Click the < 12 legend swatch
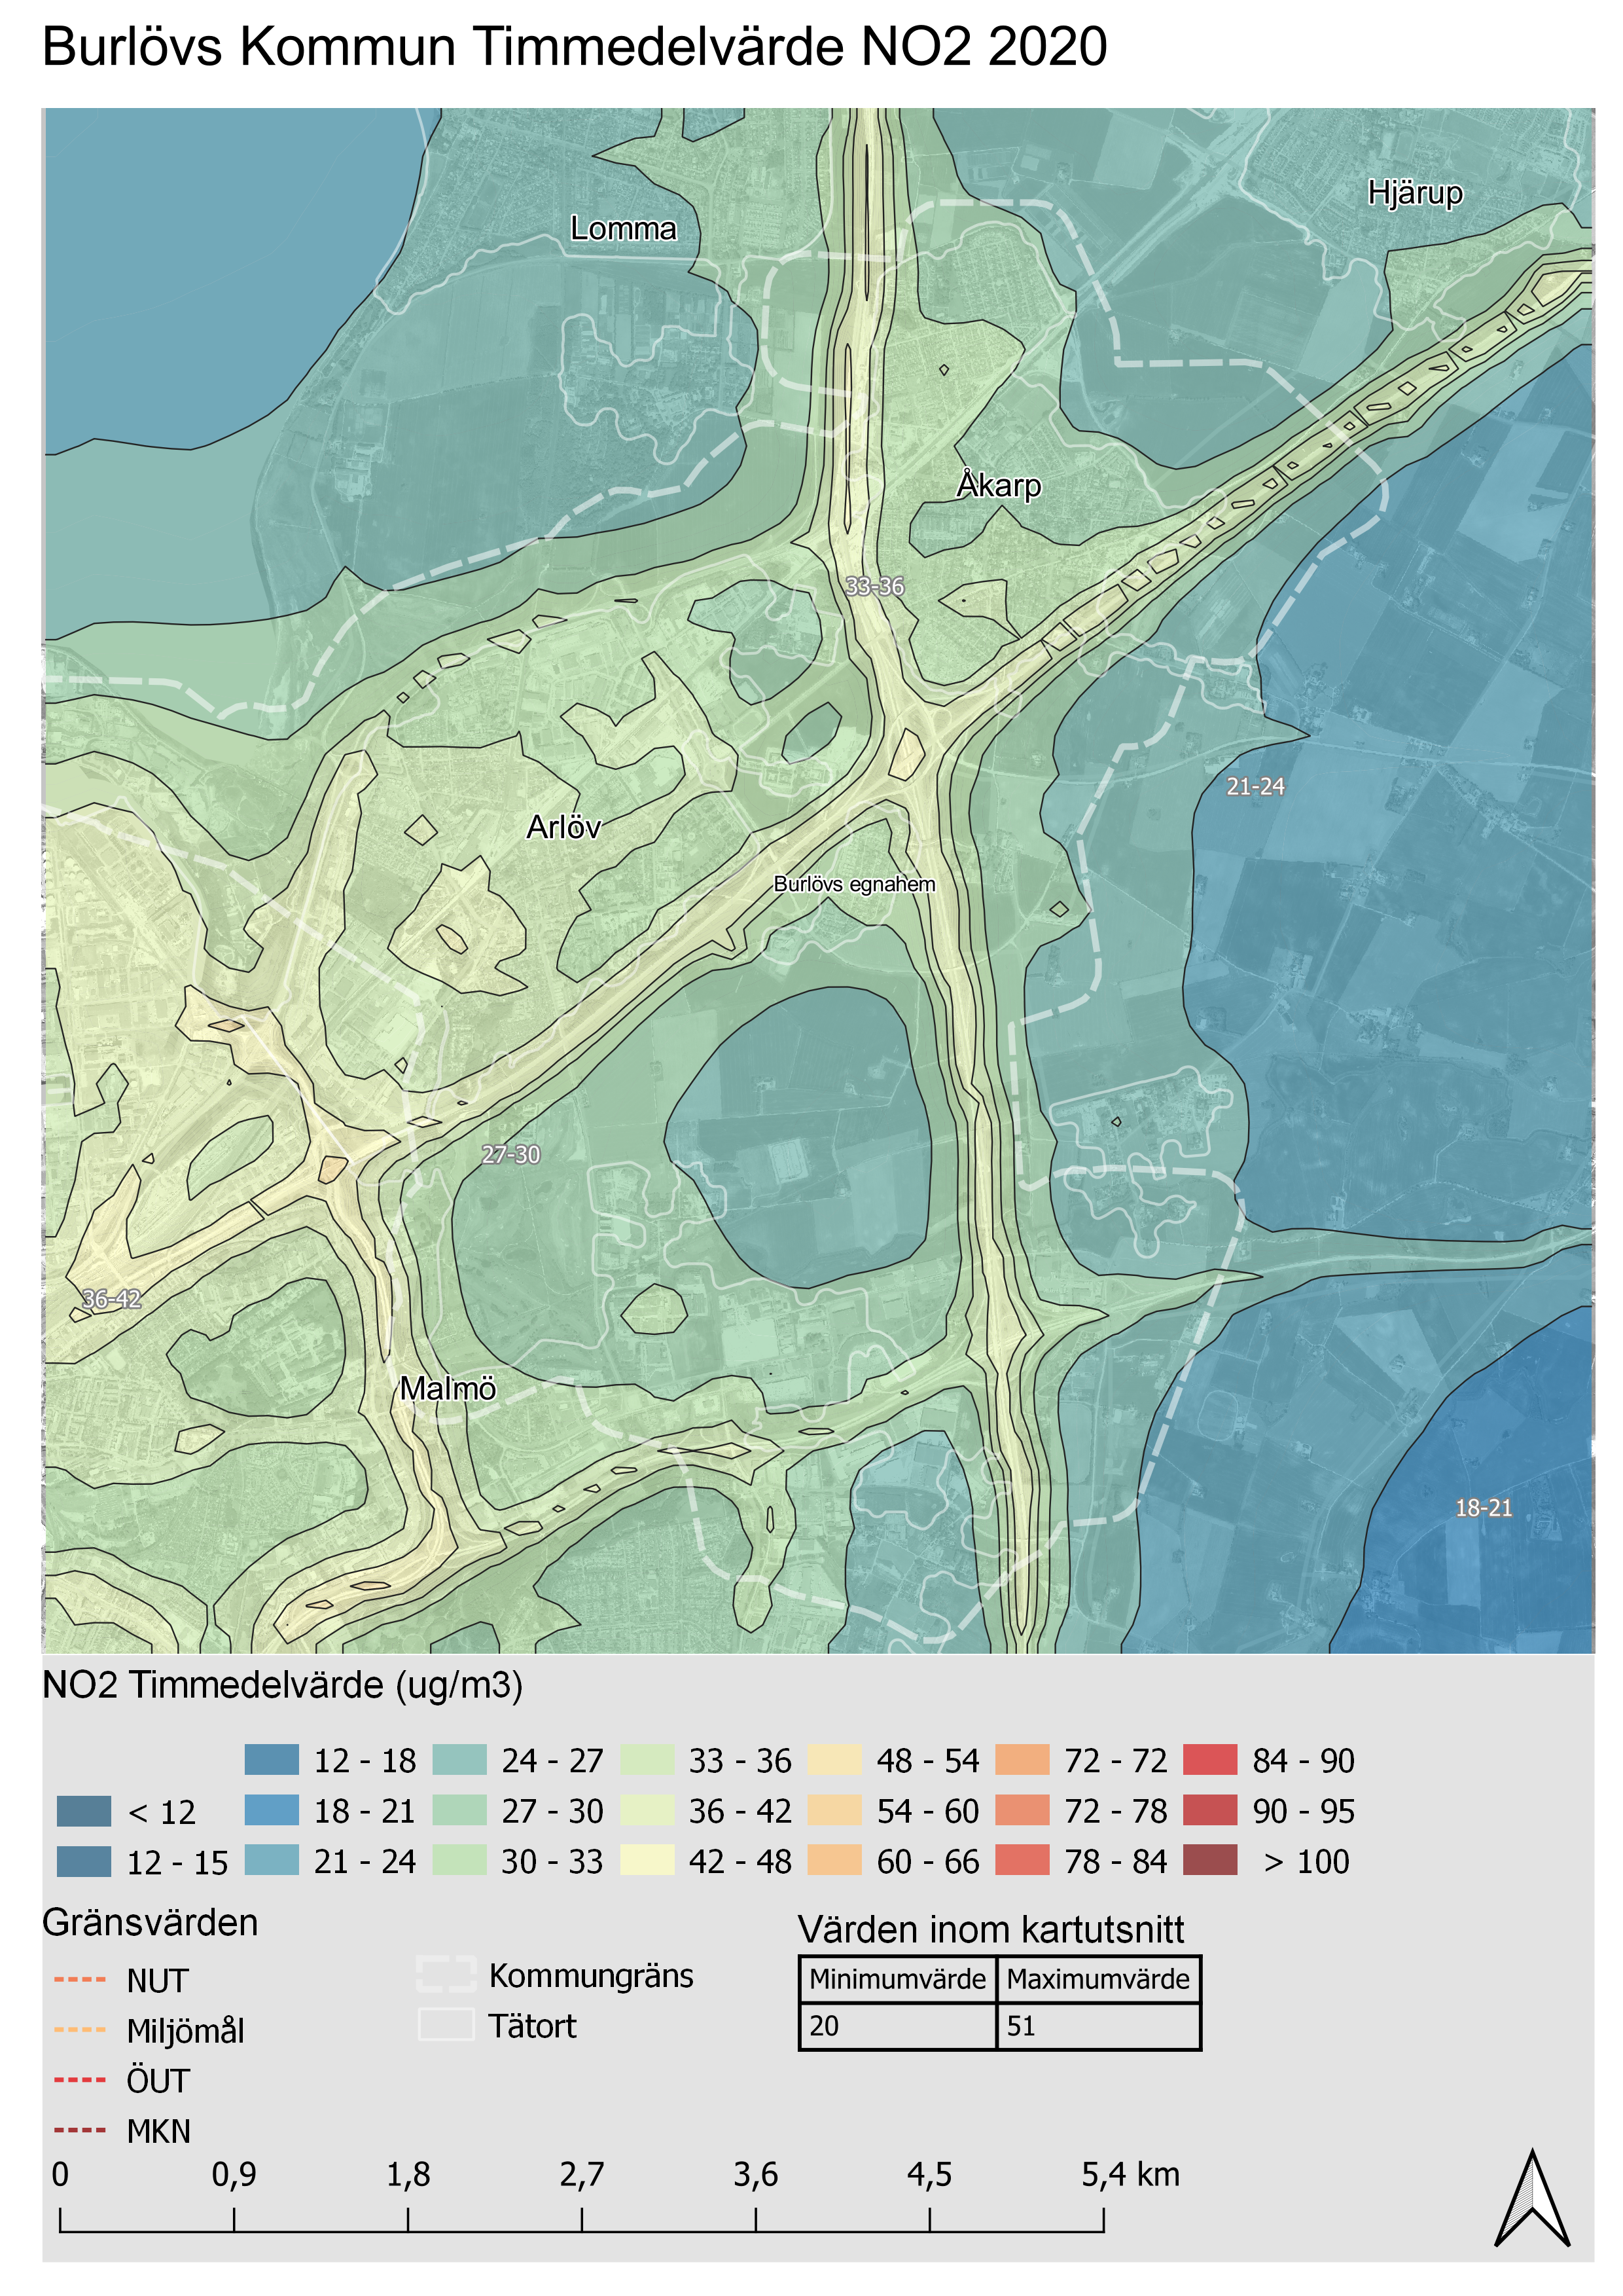1623x2296 pixels. [84, 1811]
